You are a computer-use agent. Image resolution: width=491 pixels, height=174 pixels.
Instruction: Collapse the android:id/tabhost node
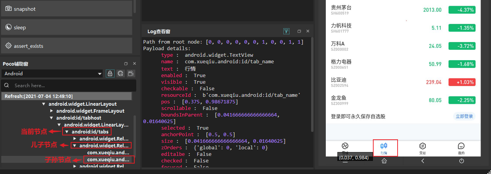(x=52, y=118)
